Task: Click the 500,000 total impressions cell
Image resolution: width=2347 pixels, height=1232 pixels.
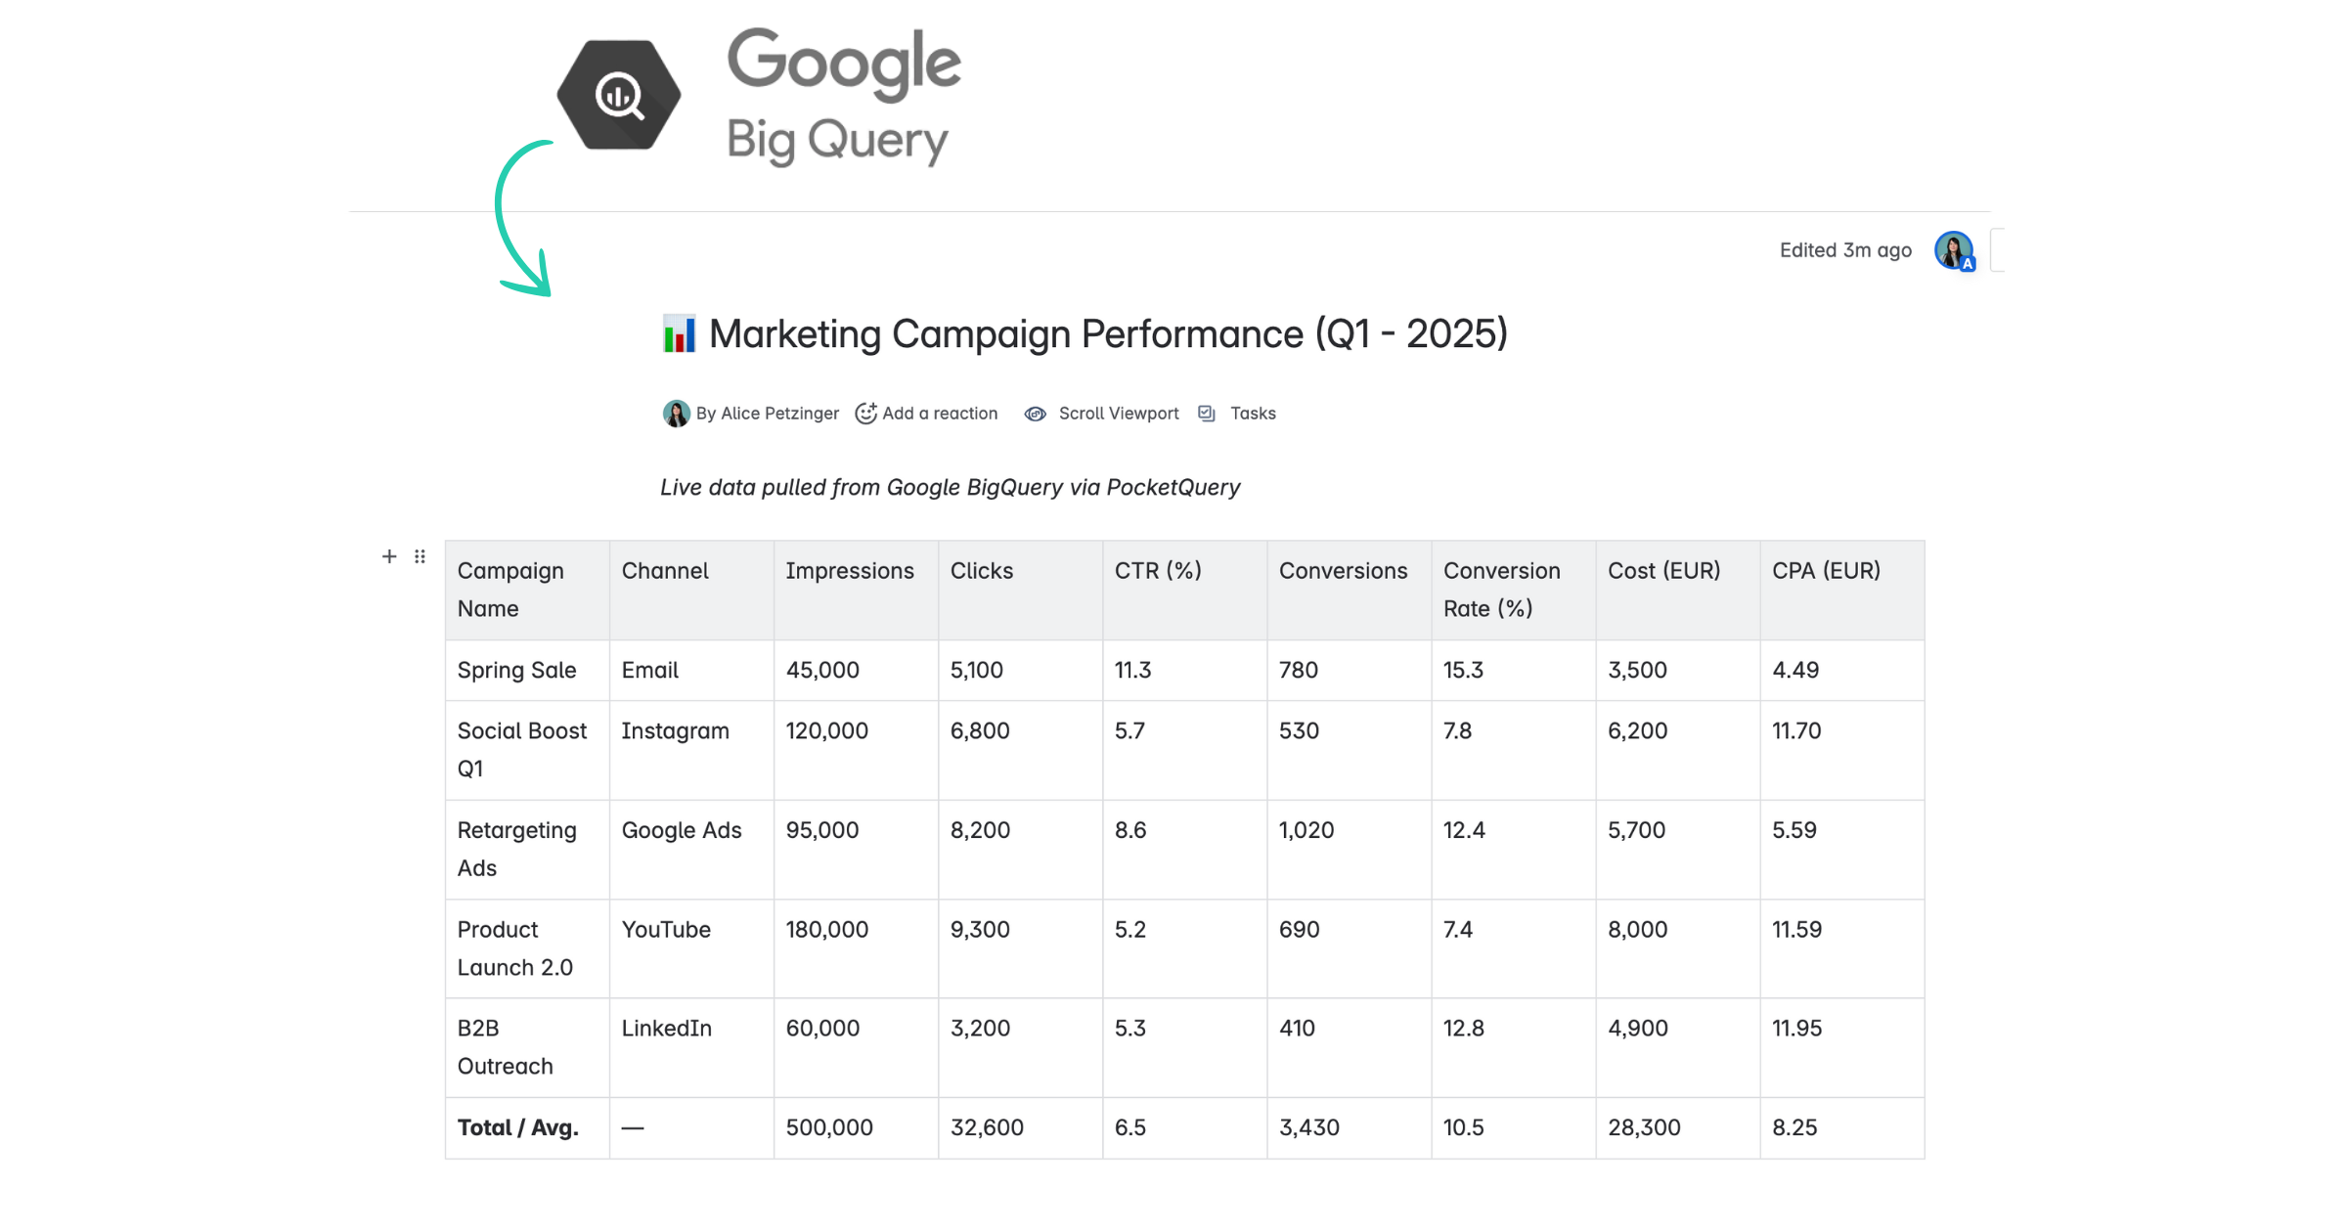Action: point(856,1128)
